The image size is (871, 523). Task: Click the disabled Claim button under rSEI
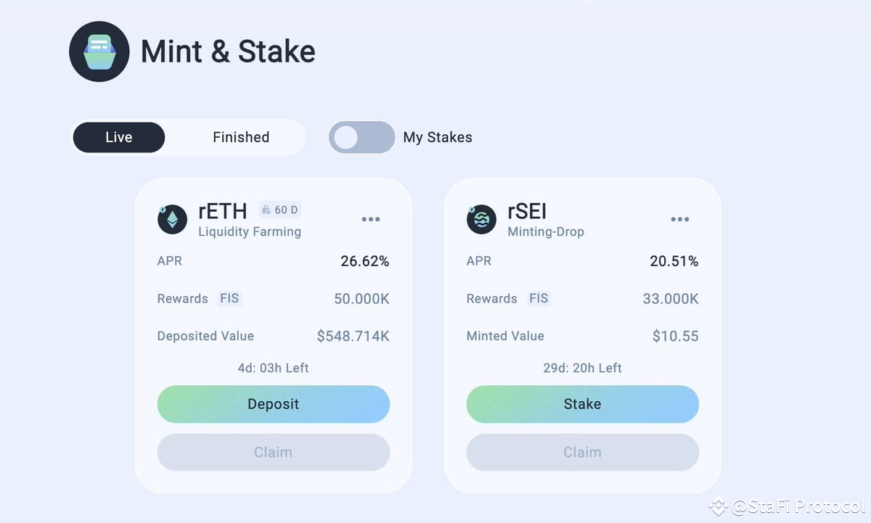point(583,452)
